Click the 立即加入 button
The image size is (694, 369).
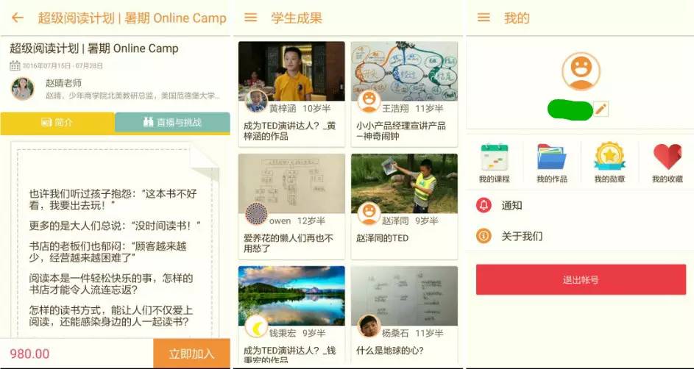pyautogui.click(x=191, y=354)
